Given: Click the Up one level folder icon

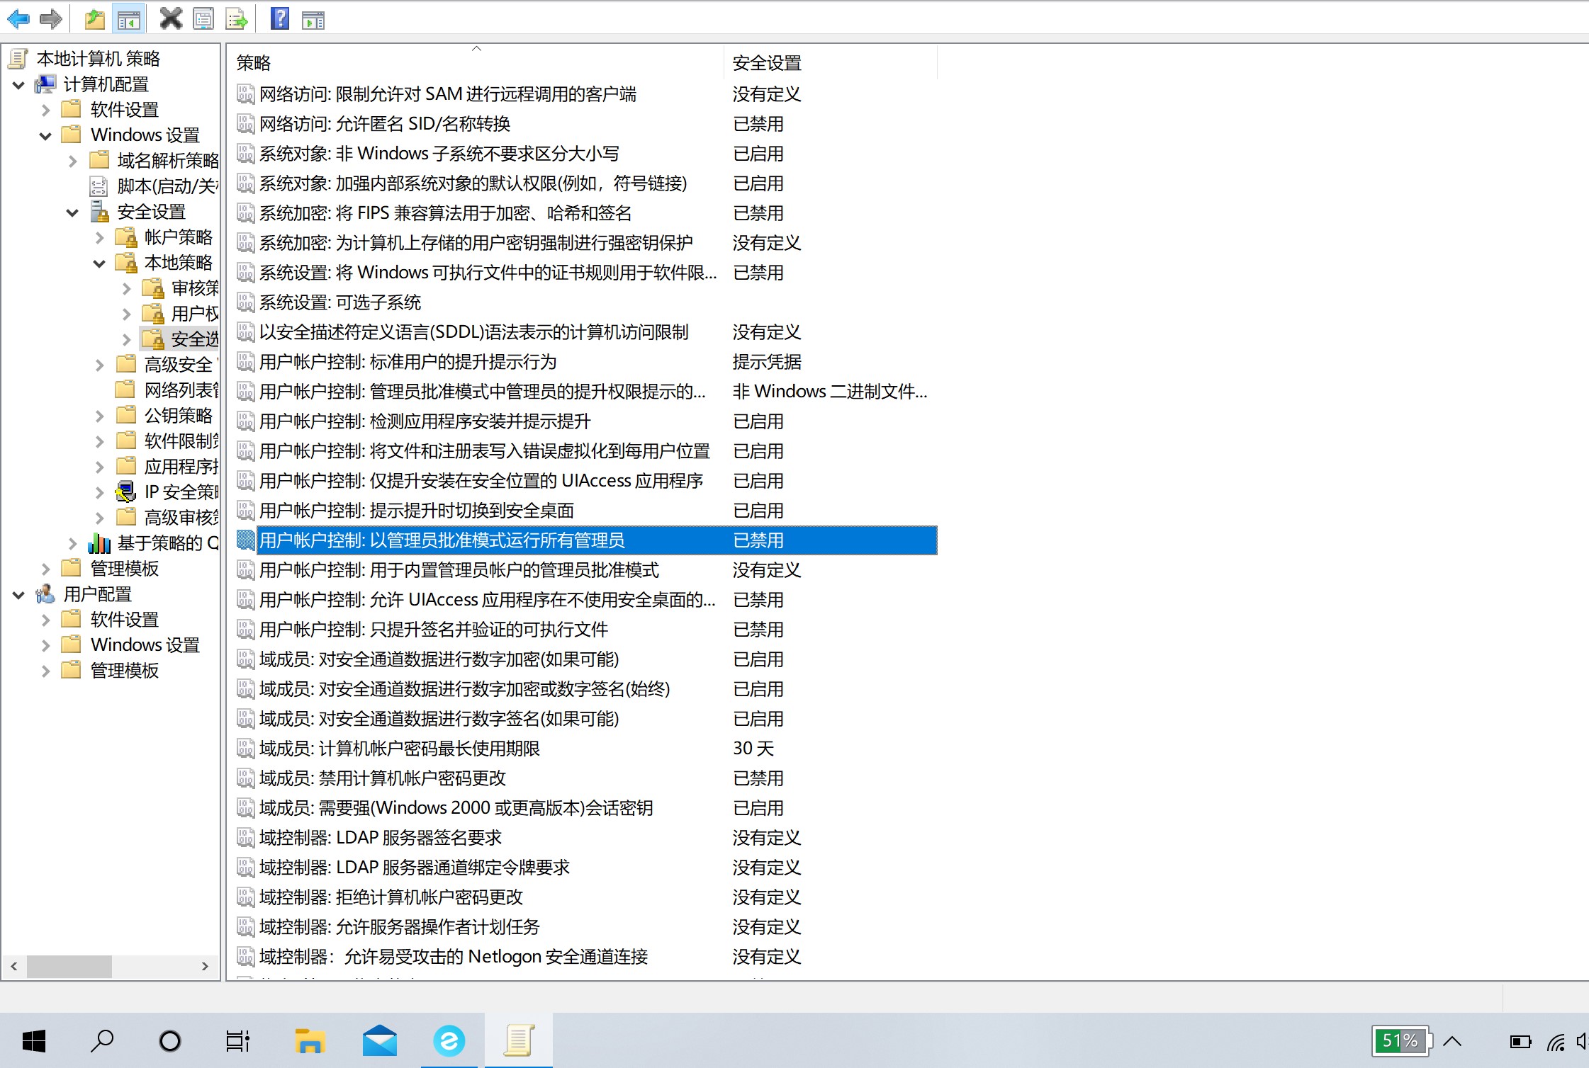Looking at the screenshot, I should pyautogui.click(x=94, y=19).
